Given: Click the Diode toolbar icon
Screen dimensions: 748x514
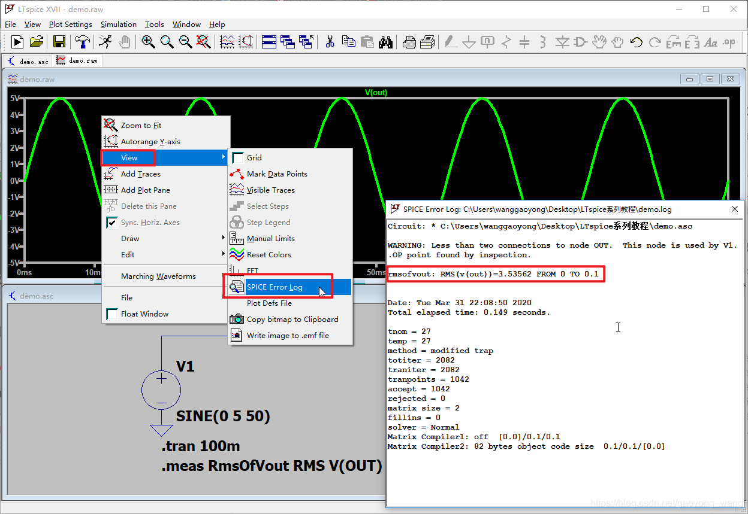Looking at the screenshot, I should pos(562,42).
